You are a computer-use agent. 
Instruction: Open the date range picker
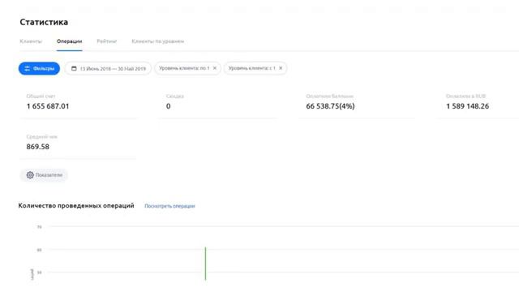[108, 68]
